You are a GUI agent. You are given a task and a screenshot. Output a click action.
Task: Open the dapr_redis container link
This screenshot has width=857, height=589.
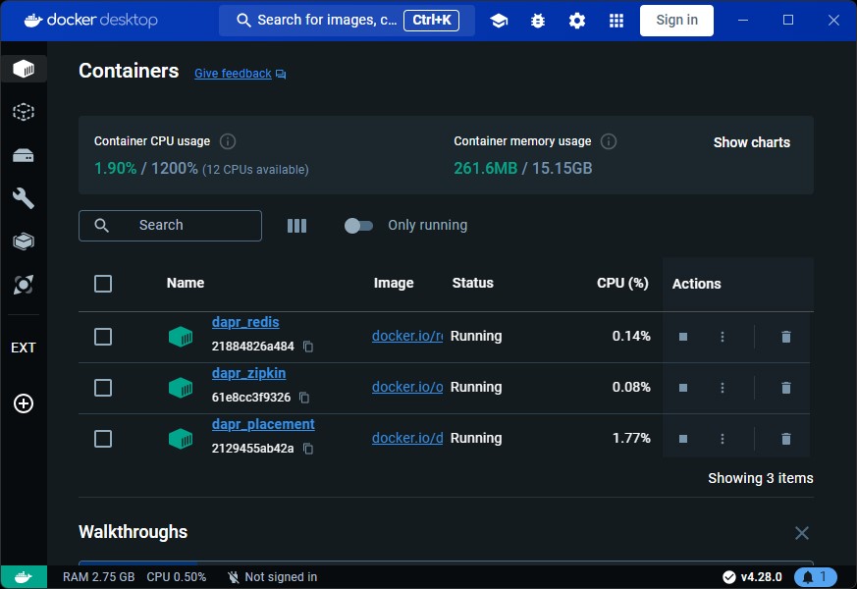[245, 322]
